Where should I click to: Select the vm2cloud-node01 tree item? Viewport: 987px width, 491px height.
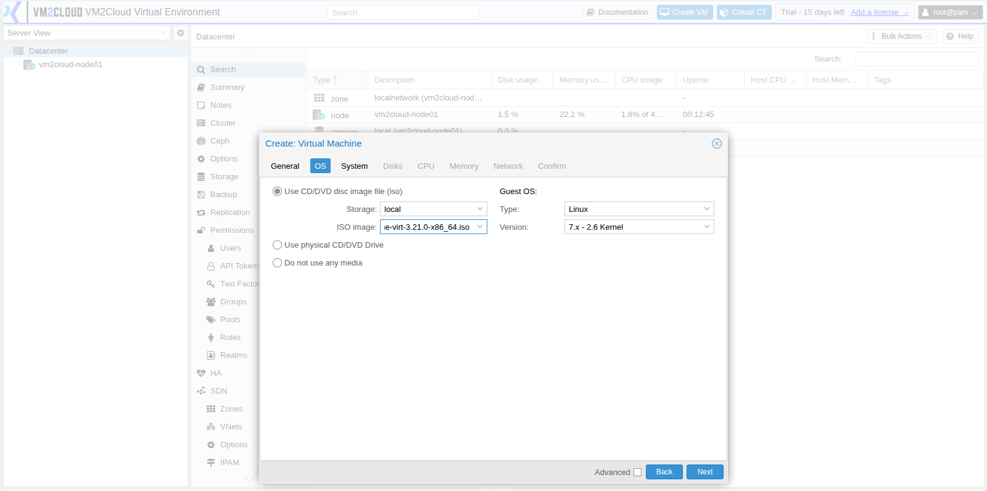coord(70,65)
